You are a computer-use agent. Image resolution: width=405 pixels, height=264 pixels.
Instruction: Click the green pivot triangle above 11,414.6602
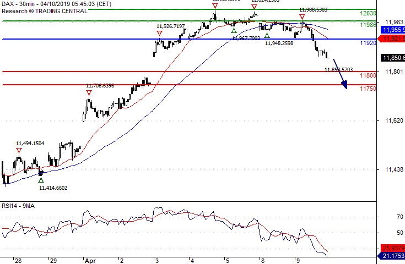(41, 180)
